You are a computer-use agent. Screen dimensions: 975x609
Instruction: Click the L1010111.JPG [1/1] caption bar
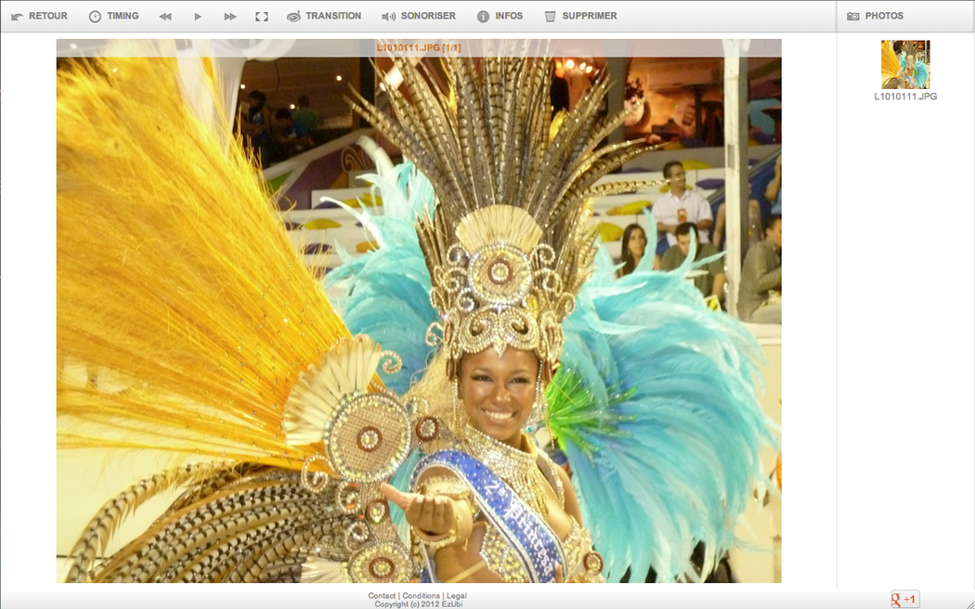tap(419, 47)
